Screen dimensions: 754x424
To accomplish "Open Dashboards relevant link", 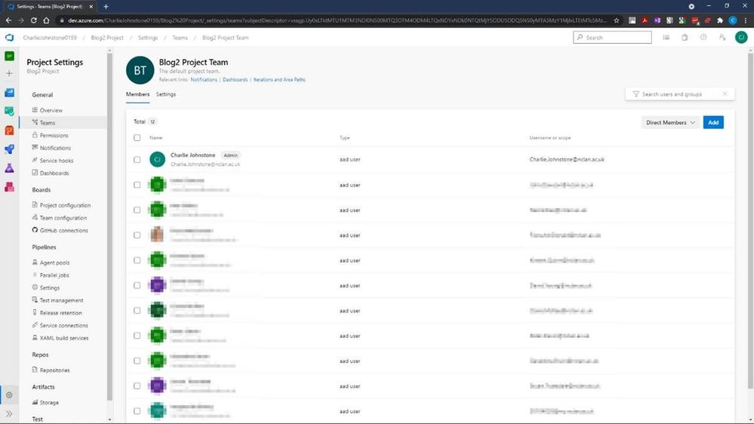I will (x=235, y=80).
